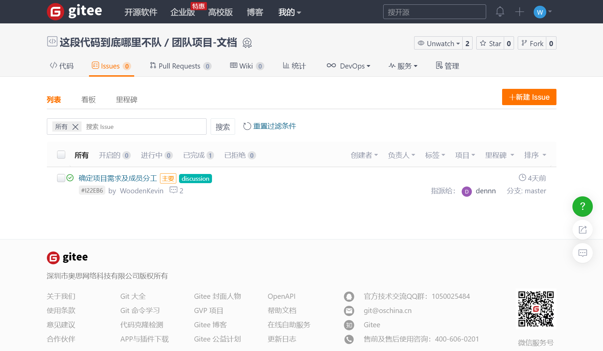This screenshot has height=351, width=603.
Task: Fork the repository
Action: 532,43
